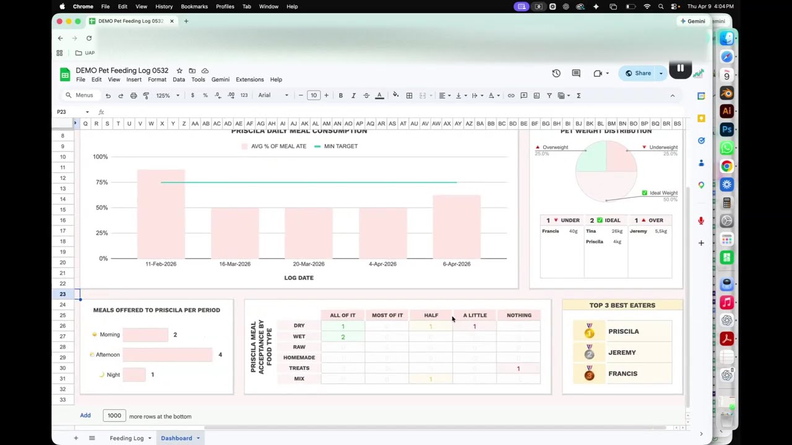The width and height of the screenshot is (792, 445).
Task: Click the Insert chart icon
Action: [x=536, y=96]
